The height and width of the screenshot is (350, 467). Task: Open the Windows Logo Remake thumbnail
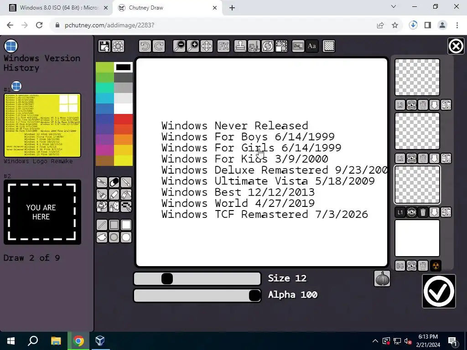[42, 125]
